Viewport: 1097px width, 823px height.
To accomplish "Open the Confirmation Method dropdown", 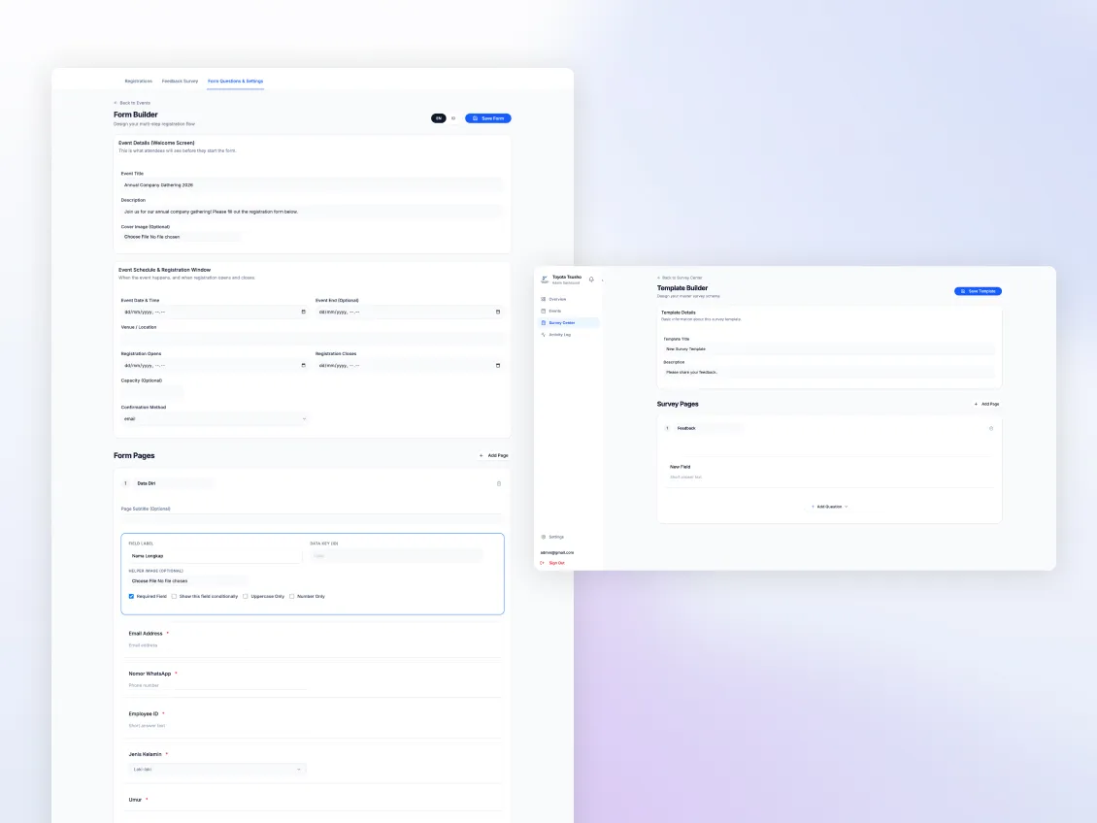I will [215, 419].
